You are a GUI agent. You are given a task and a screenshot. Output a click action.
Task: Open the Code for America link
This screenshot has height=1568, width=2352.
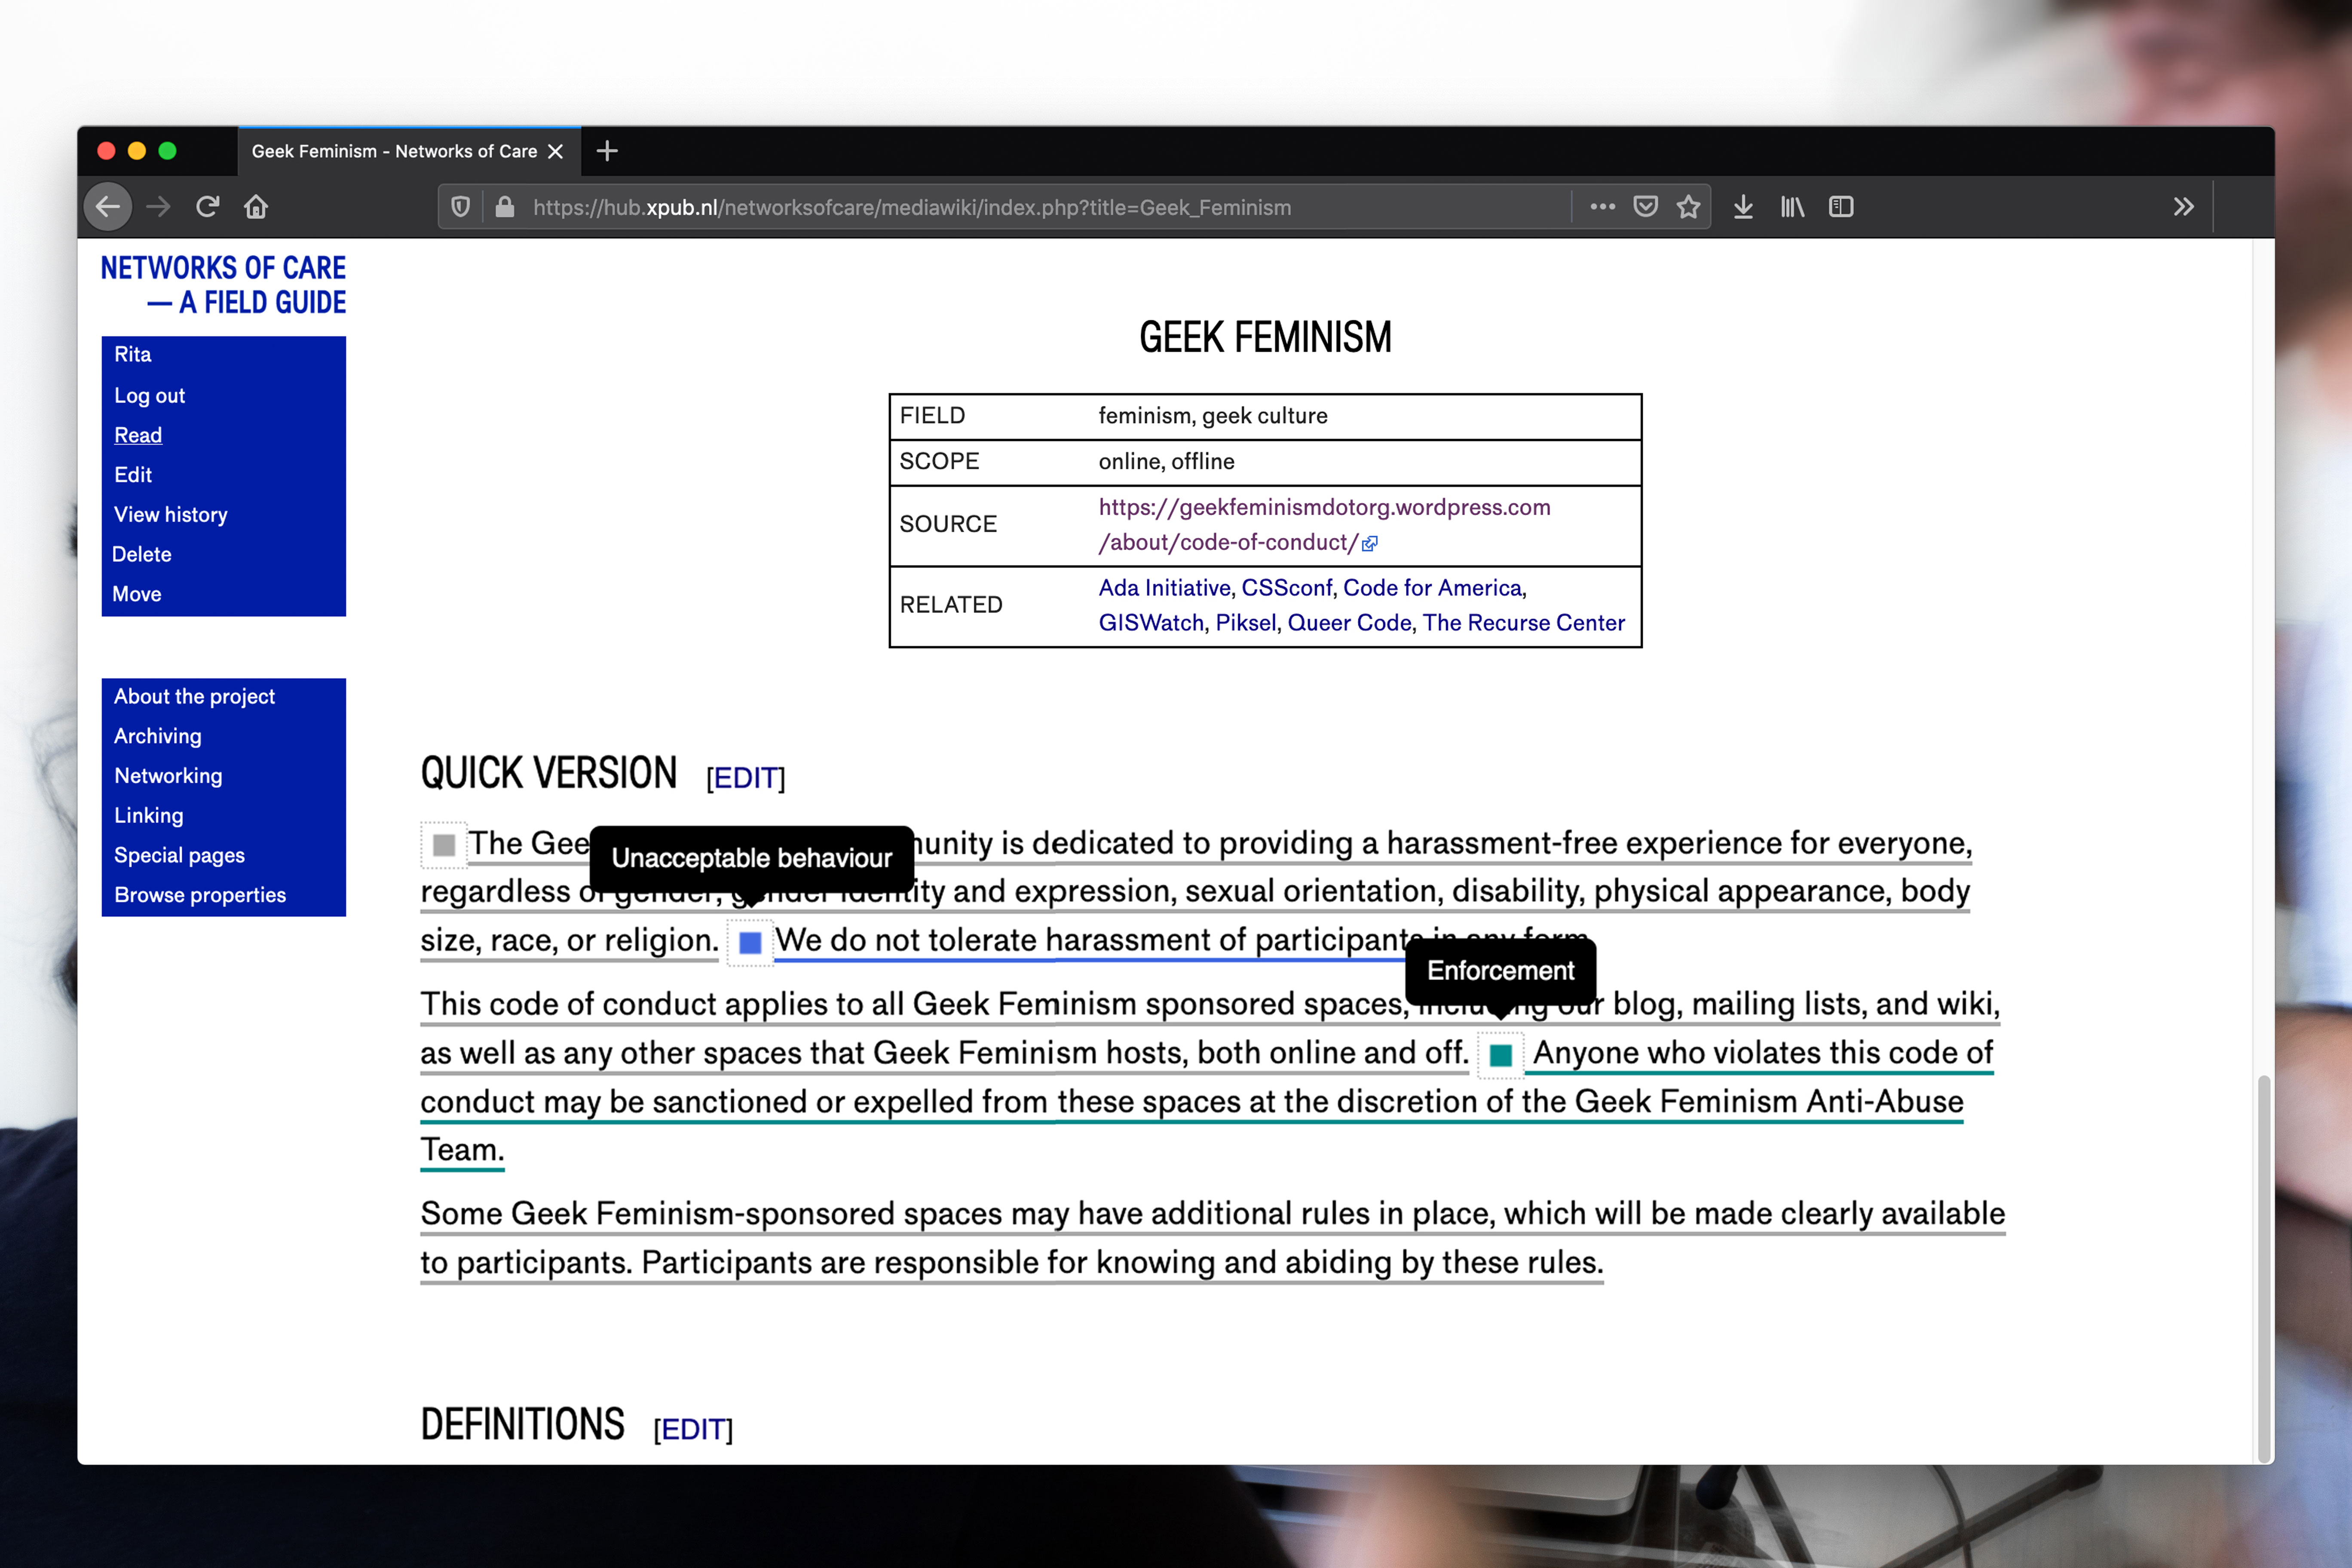tap(1432, 588)
